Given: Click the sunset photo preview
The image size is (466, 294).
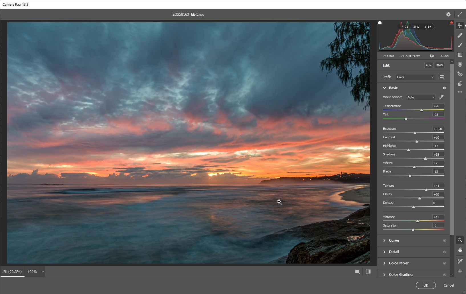Looking at the screenshot, I should 189,143.
